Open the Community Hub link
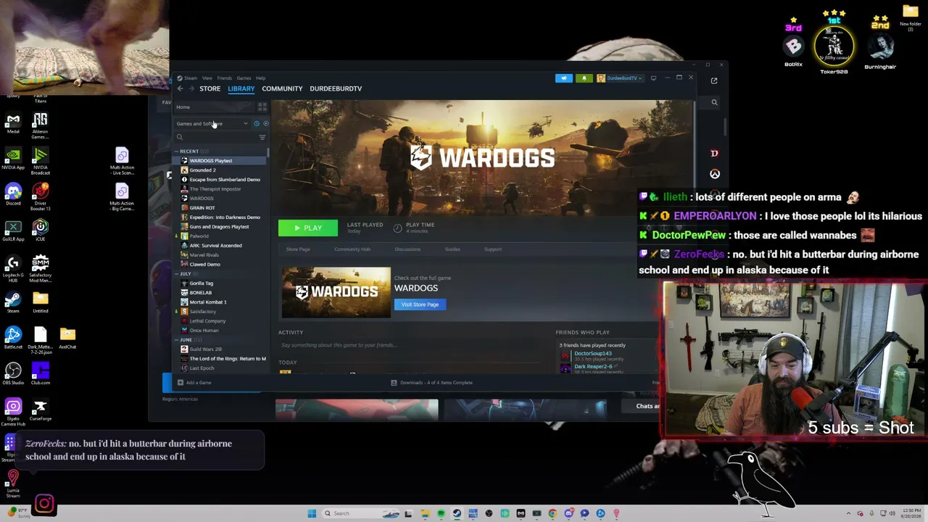 click(x=352, y=249)
